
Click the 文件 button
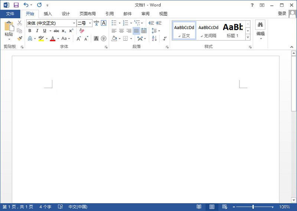(10, 14)
